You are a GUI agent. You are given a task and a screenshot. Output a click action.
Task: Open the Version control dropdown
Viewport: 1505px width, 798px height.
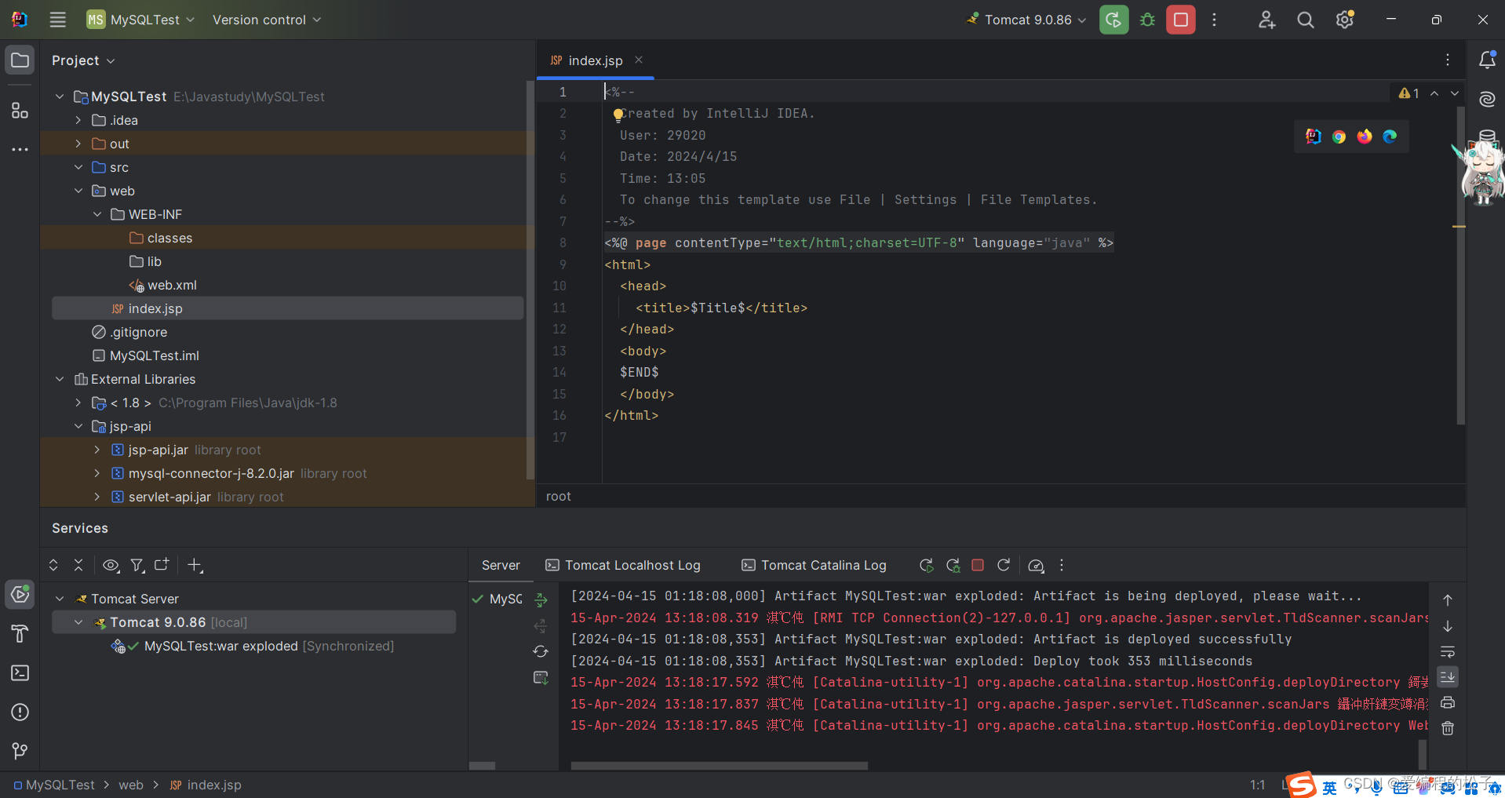click(x=267, y=20)
